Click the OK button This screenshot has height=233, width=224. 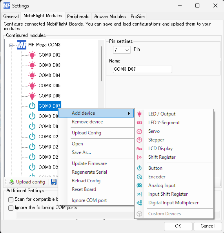point(178,226)
